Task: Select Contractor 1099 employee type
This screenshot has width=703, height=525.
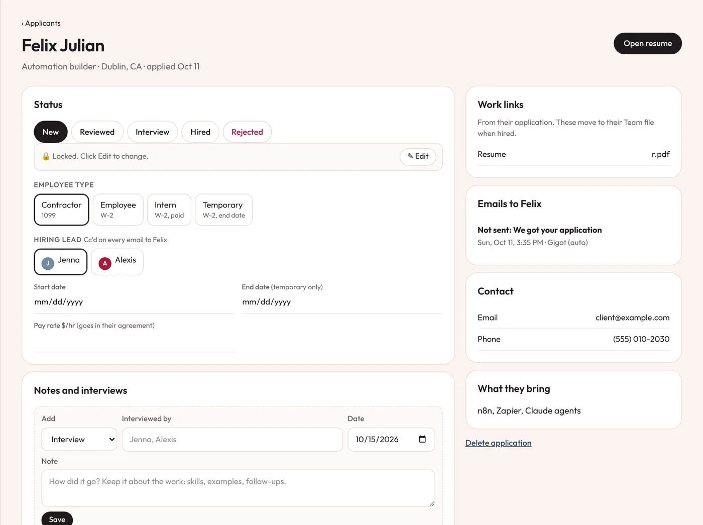Action: (61, 209)
